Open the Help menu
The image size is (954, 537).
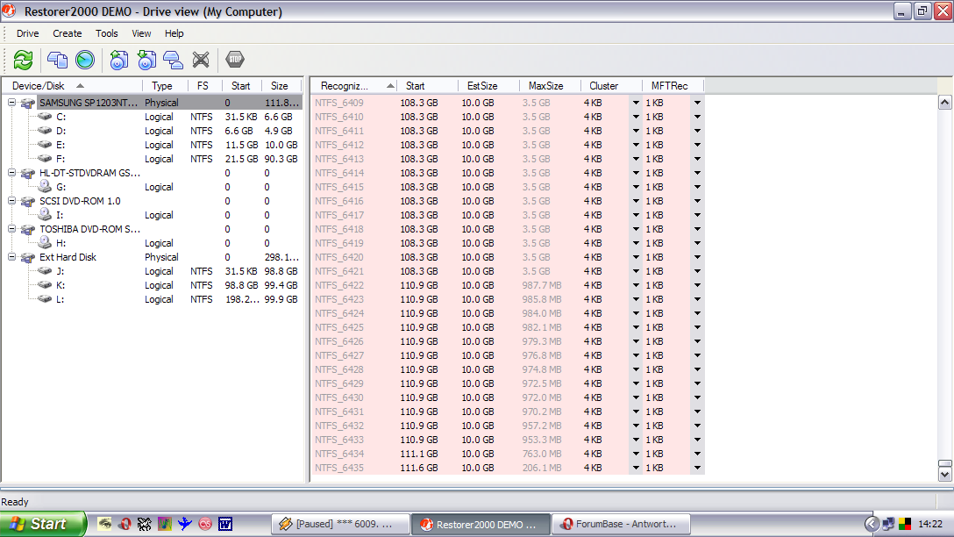(174, 33)
